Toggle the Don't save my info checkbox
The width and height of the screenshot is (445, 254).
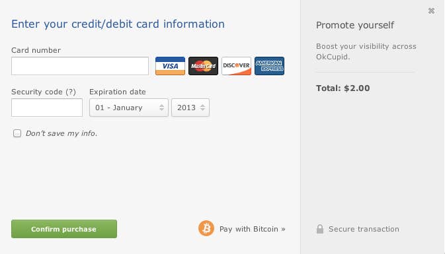[x=17, y=133]
